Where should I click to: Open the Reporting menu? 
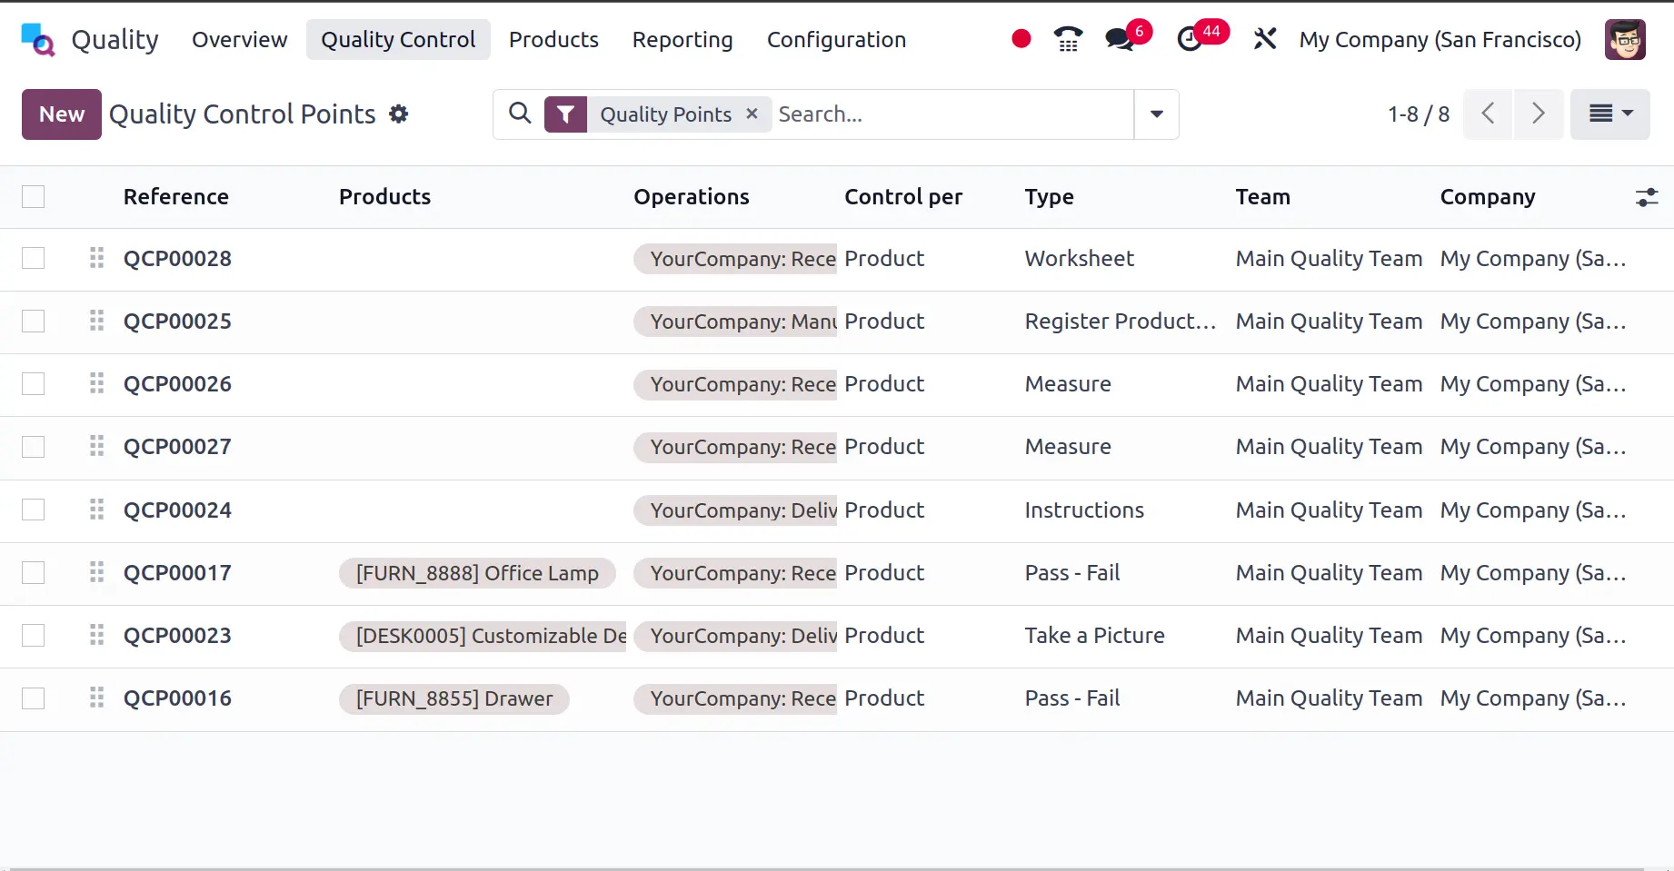pyautogui.click(x=682, y=40)
